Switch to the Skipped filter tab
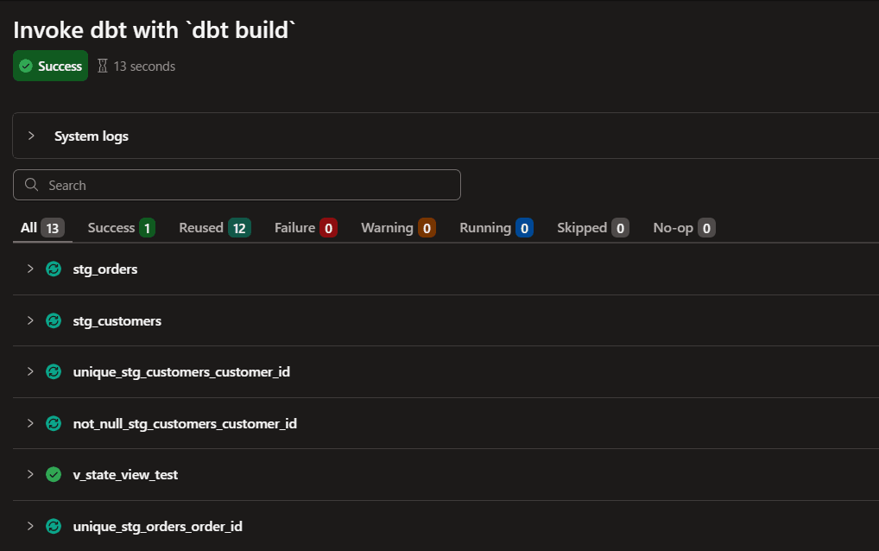Screen dimensions: 879x551 593,228
